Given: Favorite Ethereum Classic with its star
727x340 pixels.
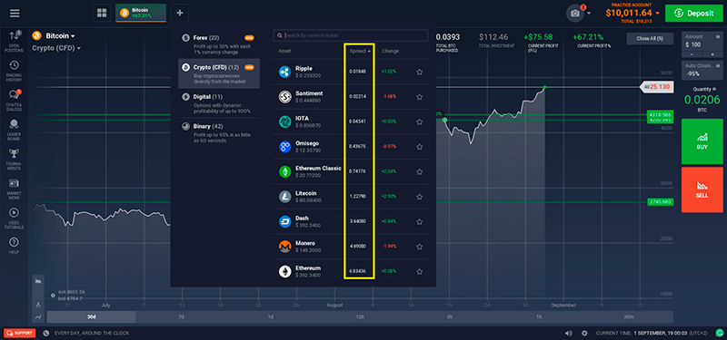Looking at the screenshot, I should coord(419,171).
